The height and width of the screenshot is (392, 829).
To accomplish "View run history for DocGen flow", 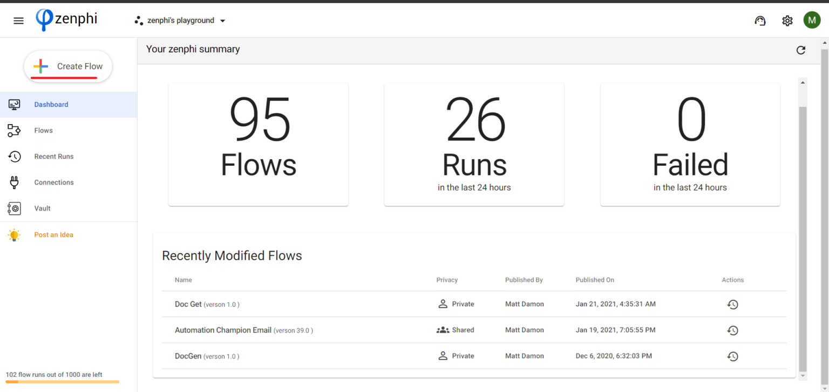I will [x=732, y=356].
